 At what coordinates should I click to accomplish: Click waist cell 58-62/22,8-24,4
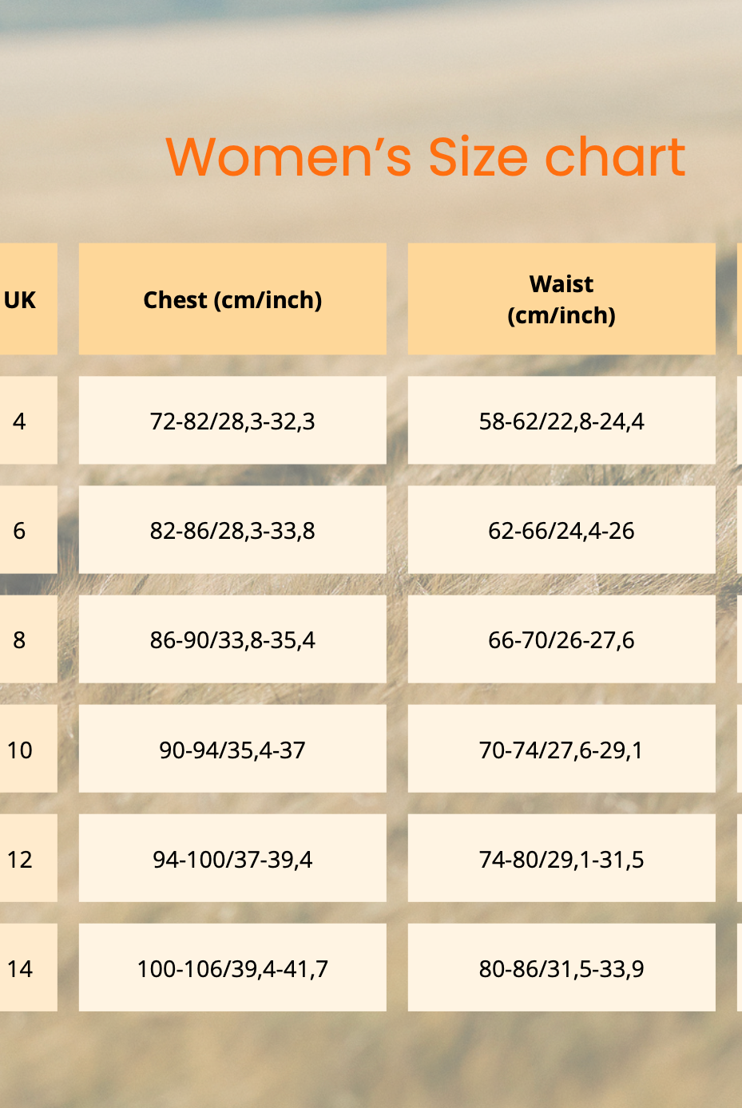(x=561, y=421)
